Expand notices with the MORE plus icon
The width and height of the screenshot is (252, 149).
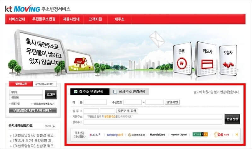click(54, 126)
